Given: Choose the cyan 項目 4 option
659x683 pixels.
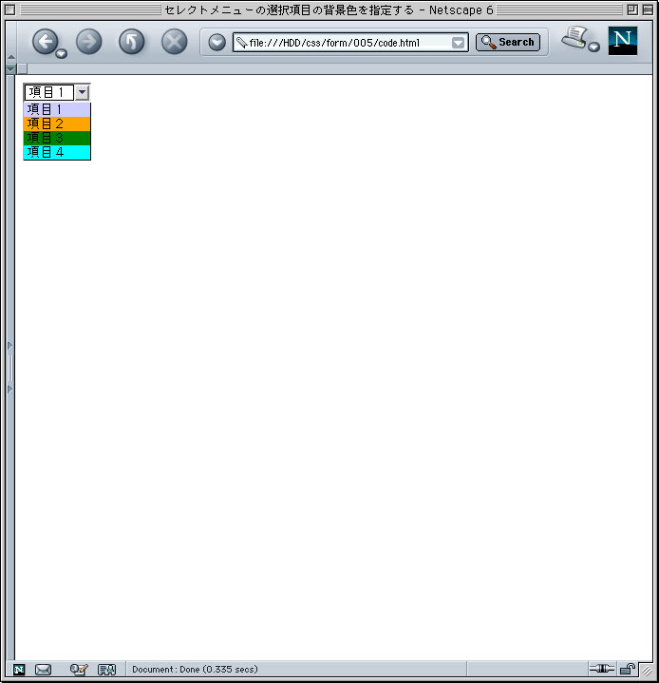Looking at the screenshot, I should 57,152.
